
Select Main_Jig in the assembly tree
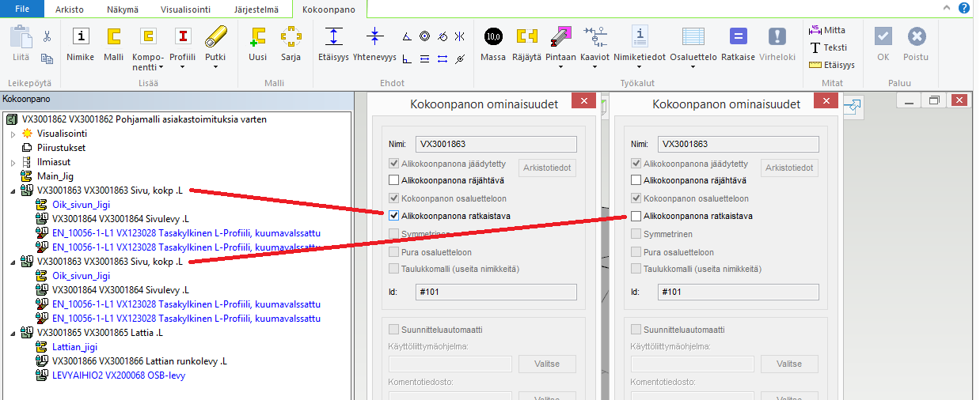[55, 176]
